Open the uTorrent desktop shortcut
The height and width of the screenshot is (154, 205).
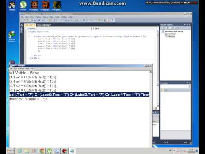23,6
